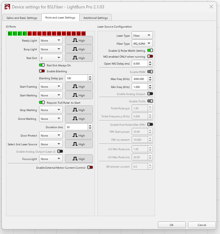Open Fiber Type dropdown
This screenshot has width=220, height=234.
(142, 44)
